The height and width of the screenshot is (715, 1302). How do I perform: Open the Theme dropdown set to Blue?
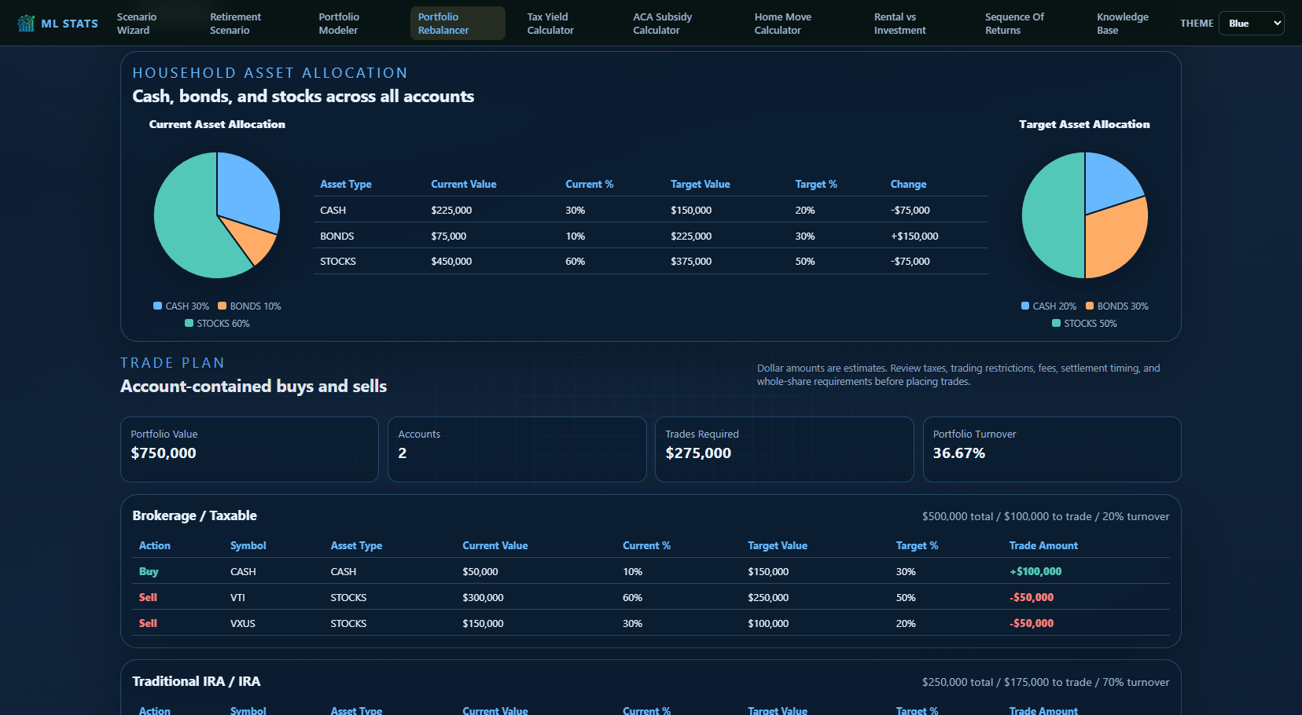point(1252,24)
